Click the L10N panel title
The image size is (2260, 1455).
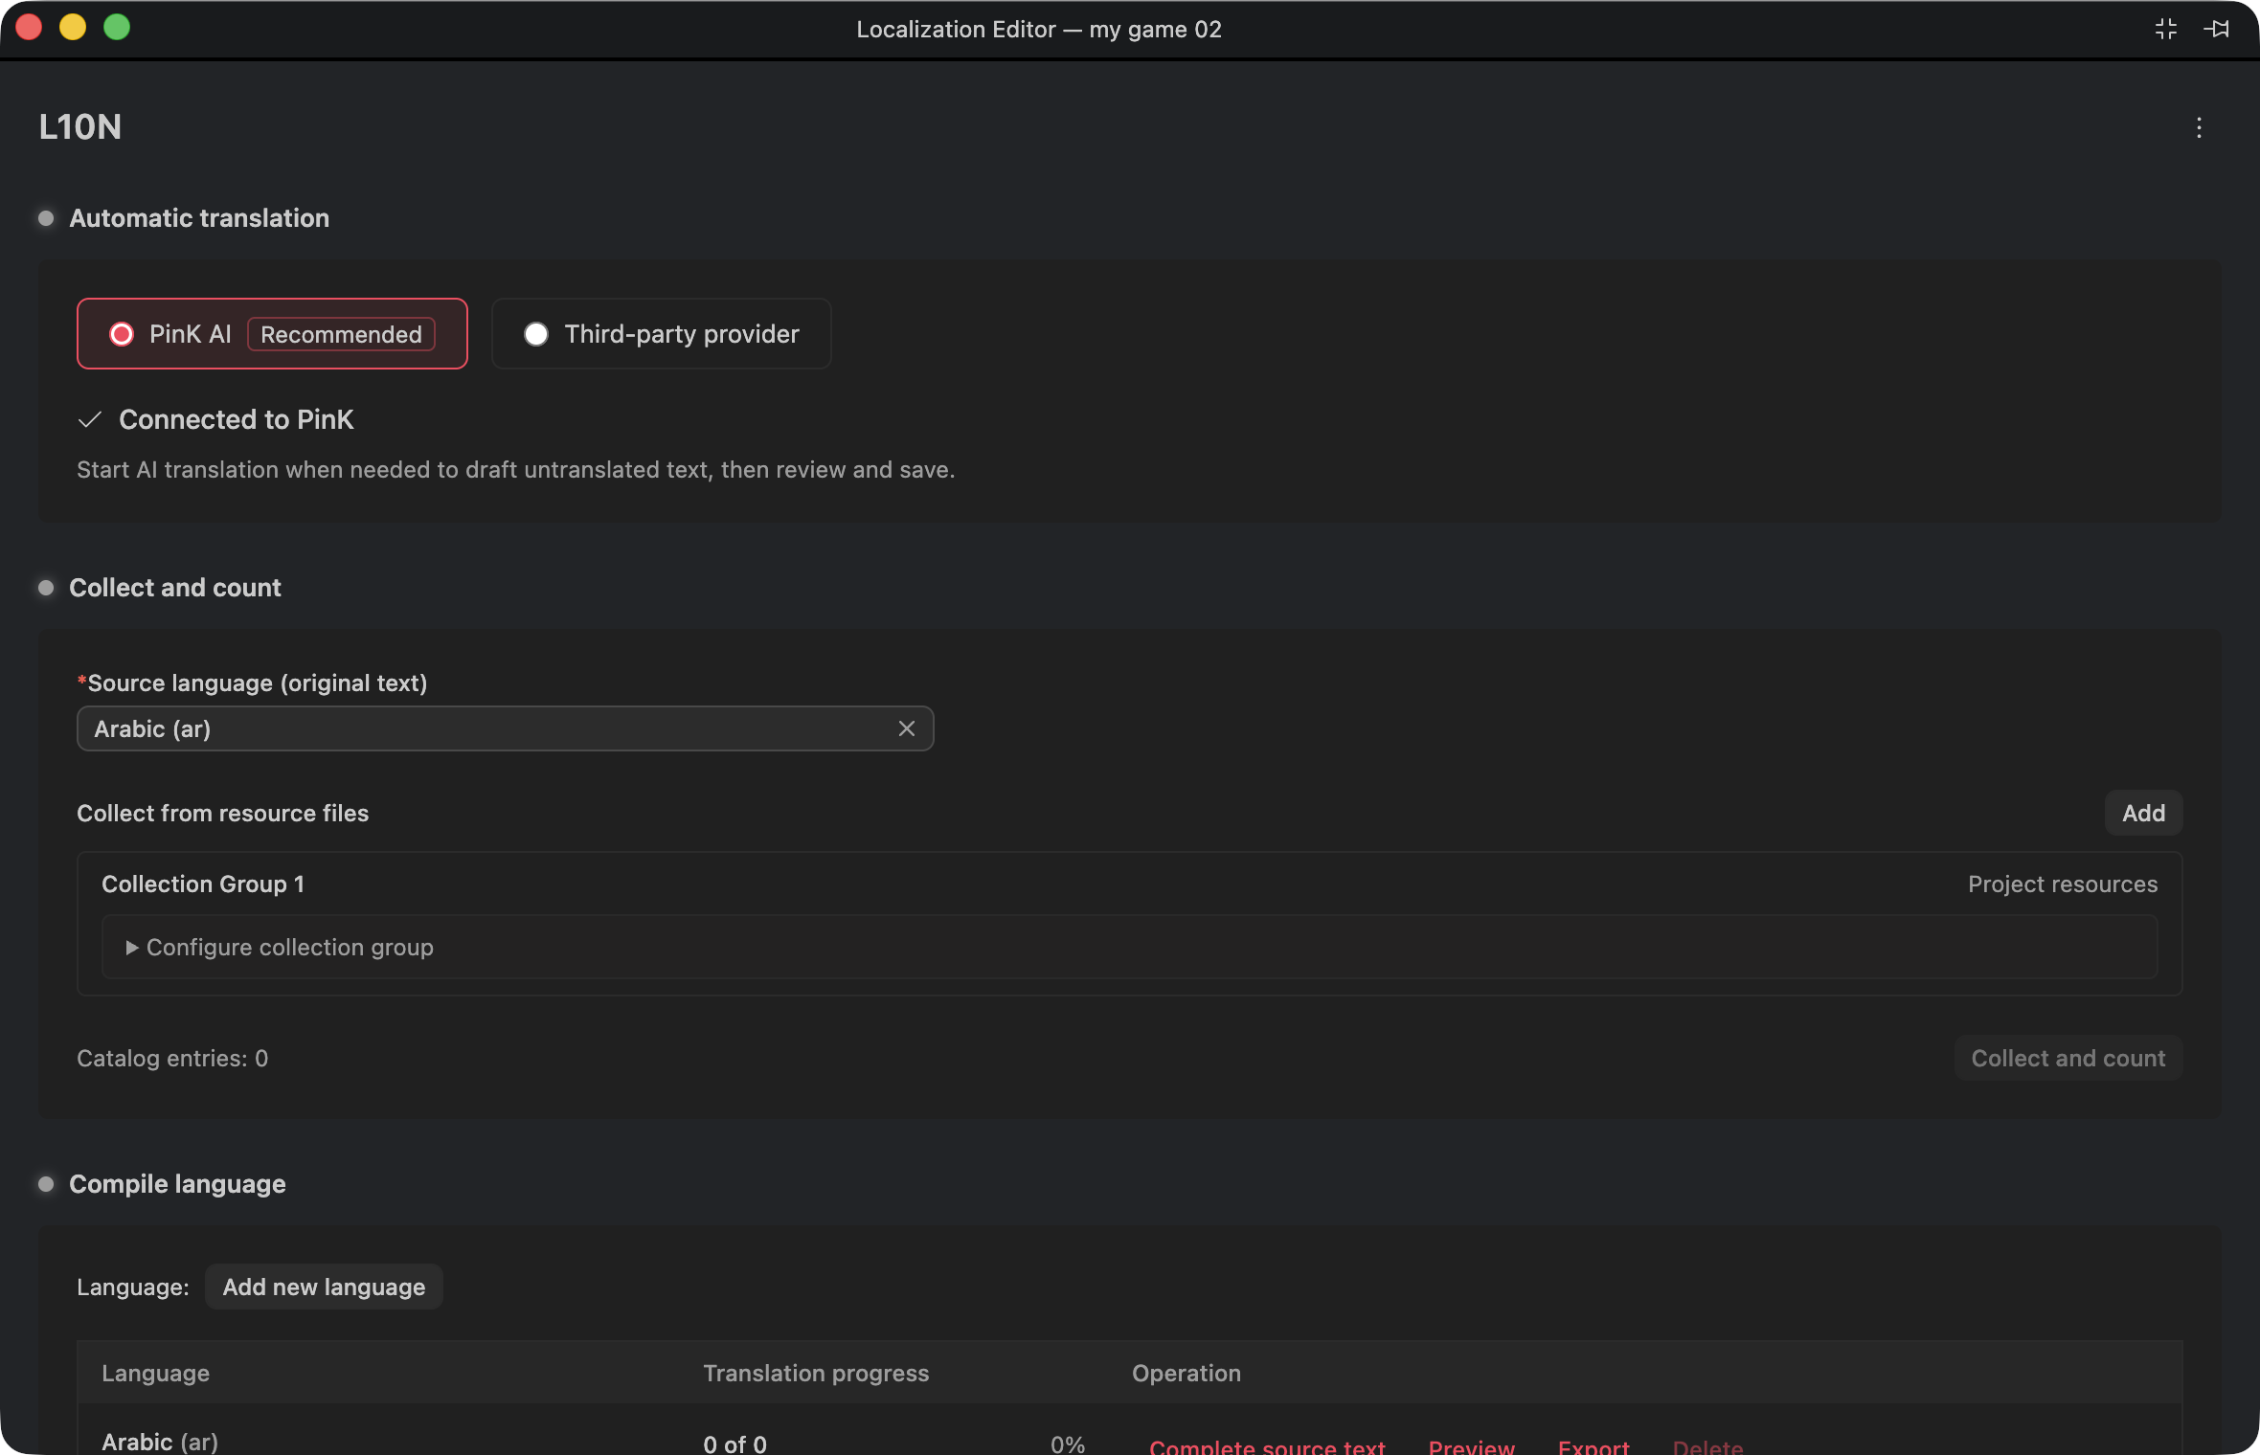tap(80, 126)
